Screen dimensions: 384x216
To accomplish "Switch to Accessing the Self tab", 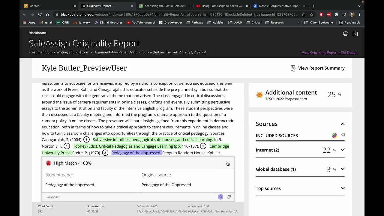I will [164, 6].
